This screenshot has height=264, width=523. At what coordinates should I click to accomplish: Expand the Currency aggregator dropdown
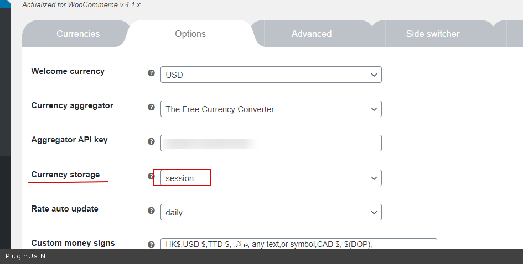pyautogui.click(x=271, y=109)
